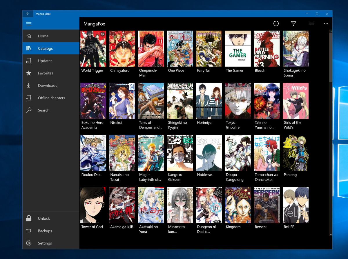
Task: Open Settings label in sidebar
Action: pos(45,243)
